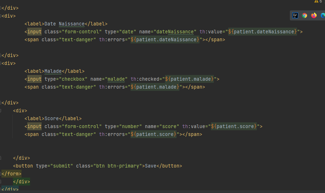325x193 pixels.
Task: Collapse the div containing Malade label
Action: 1,63
